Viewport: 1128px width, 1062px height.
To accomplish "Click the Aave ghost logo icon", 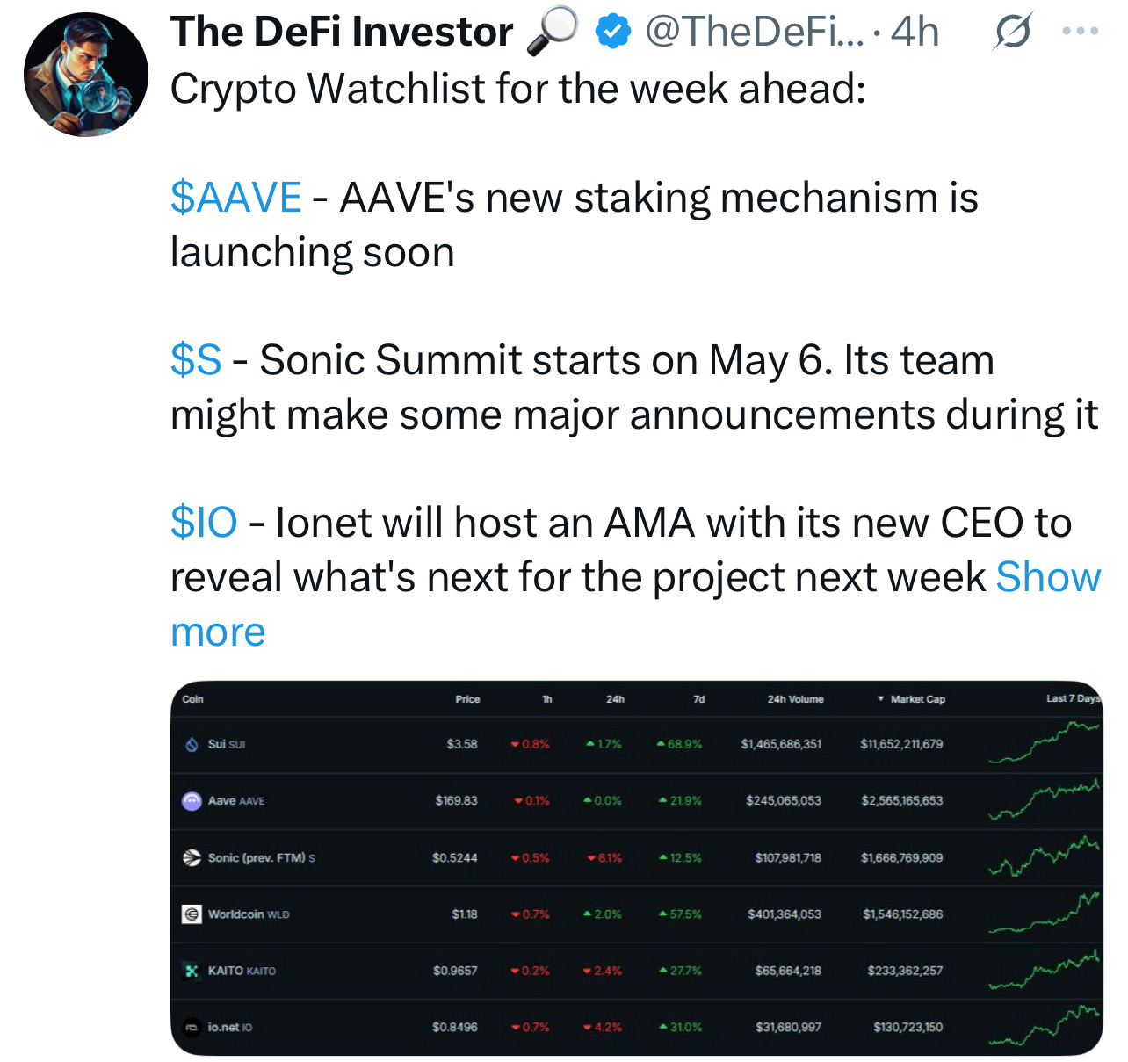I will (x=192, y=801).
